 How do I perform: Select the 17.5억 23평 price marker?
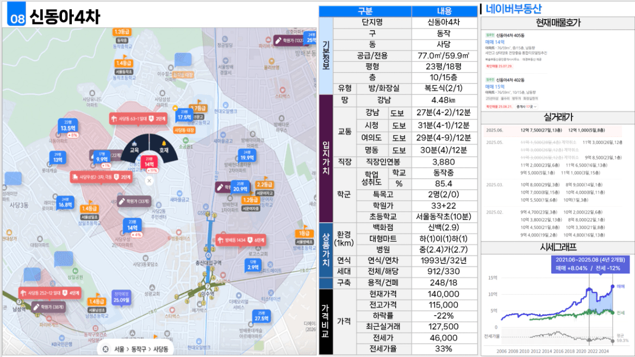184,116
